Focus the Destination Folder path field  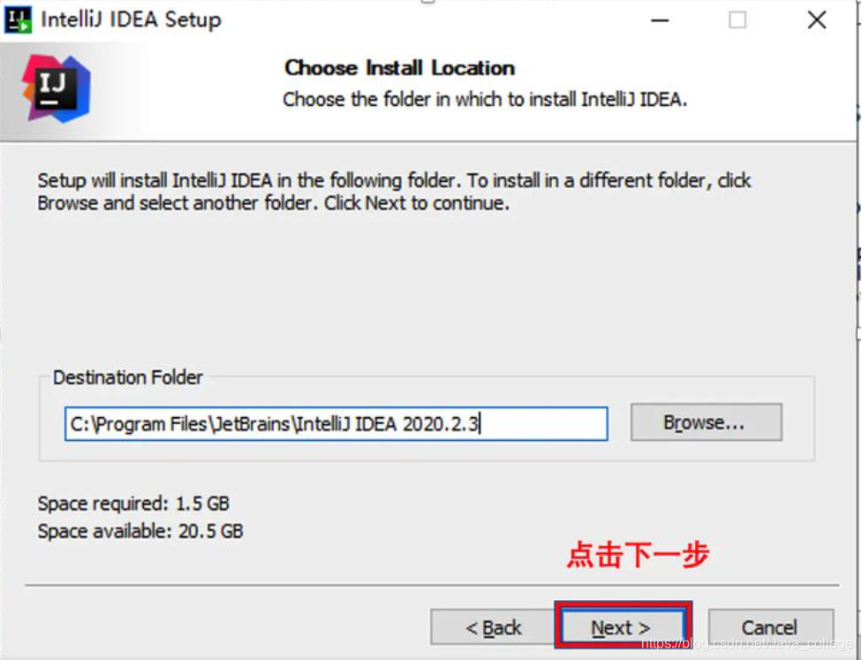(336, 423)
